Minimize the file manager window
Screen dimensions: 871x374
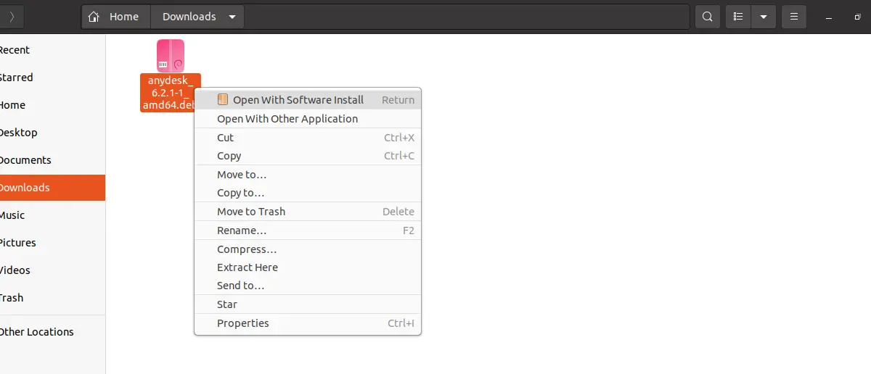829,16
